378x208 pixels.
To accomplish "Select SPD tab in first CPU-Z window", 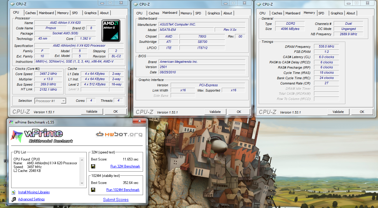I will (x=75, y=13).
